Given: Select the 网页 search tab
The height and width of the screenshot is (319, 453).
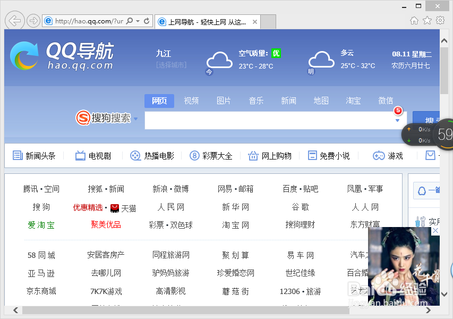Looking at the screenshot, I should pyautogui.click(x=159, y=100).
